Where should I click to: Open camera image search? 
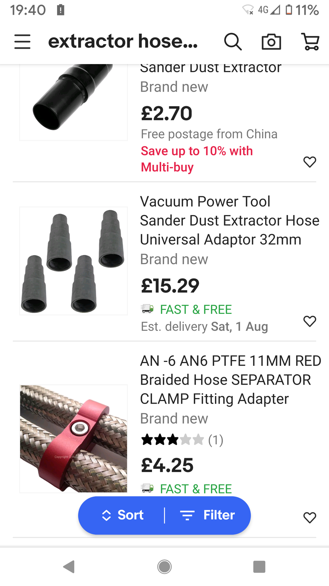(x=271, y=42)
